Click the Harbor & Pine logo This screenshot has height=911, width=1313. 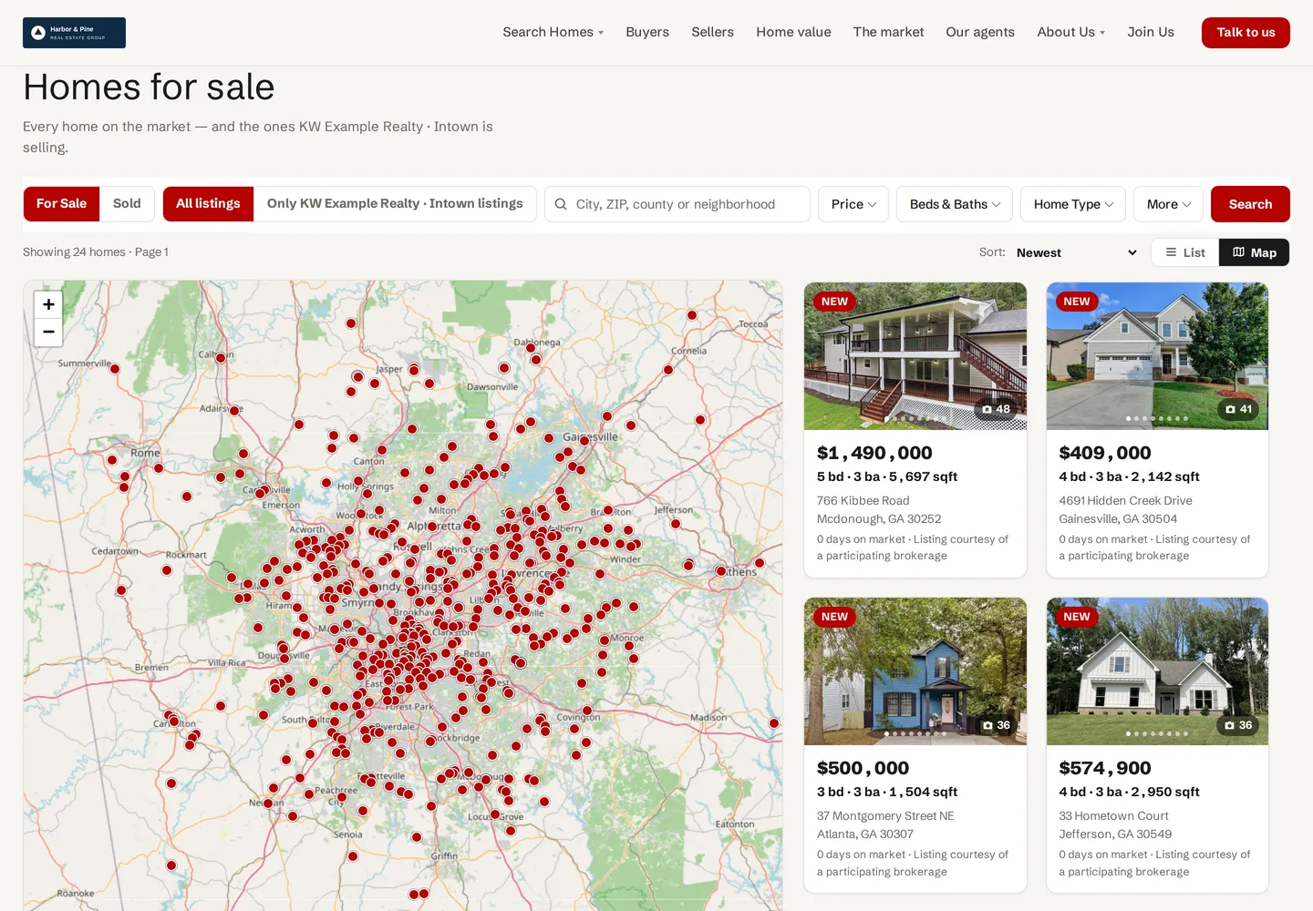pos(74,33)
